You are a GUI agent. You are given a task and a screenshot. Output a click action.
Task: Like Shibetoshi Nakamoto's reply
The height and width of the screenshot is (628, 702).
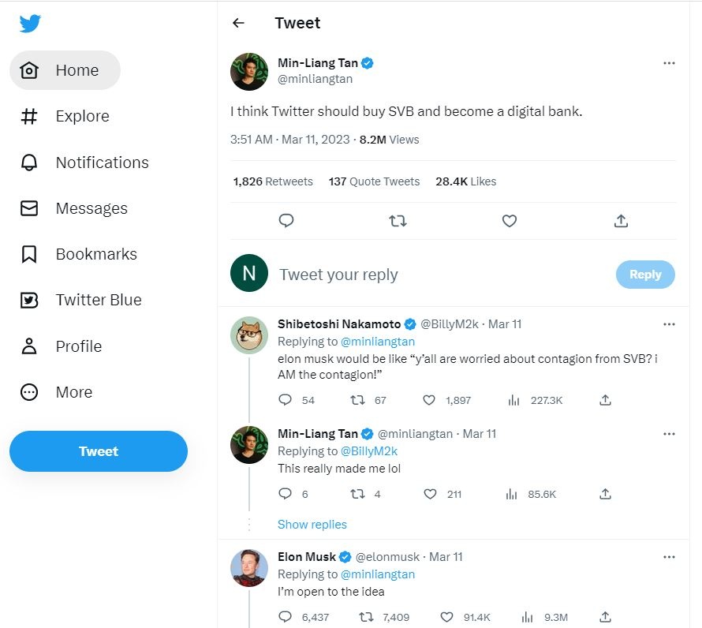pyautogui.click(x=429, y=400)
